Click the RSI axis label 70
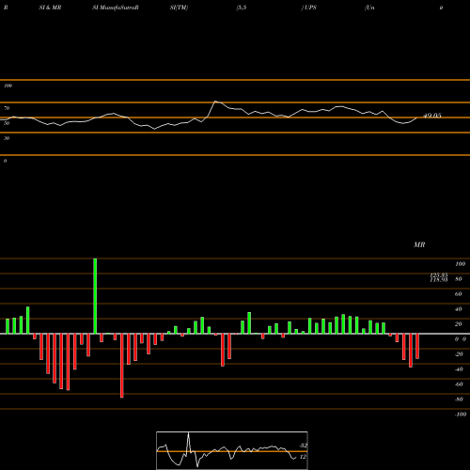This screenshot has height=470, width=470. point(7,108)
